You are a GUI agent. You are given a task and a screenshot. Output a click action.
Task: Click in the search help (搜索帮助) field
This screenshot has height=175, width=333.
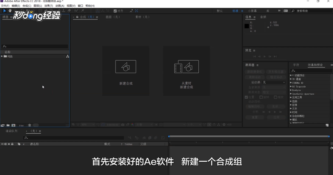point(312,11)
